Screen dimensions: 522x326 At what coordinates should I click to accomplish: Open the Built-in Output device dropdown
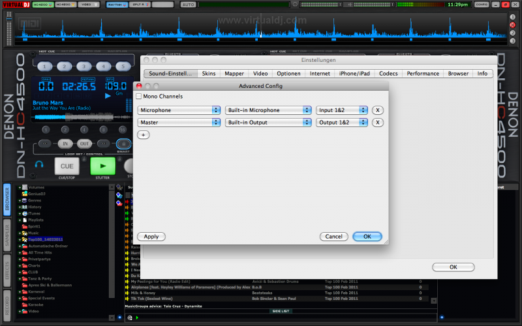click(268, 122)
